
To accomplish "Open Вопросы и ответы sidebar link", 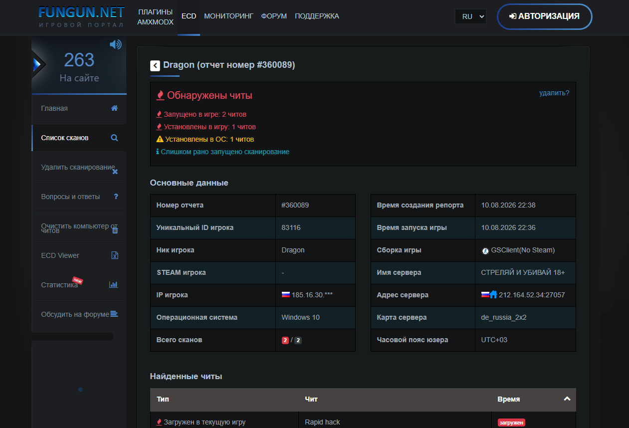I will click(79, 197).
